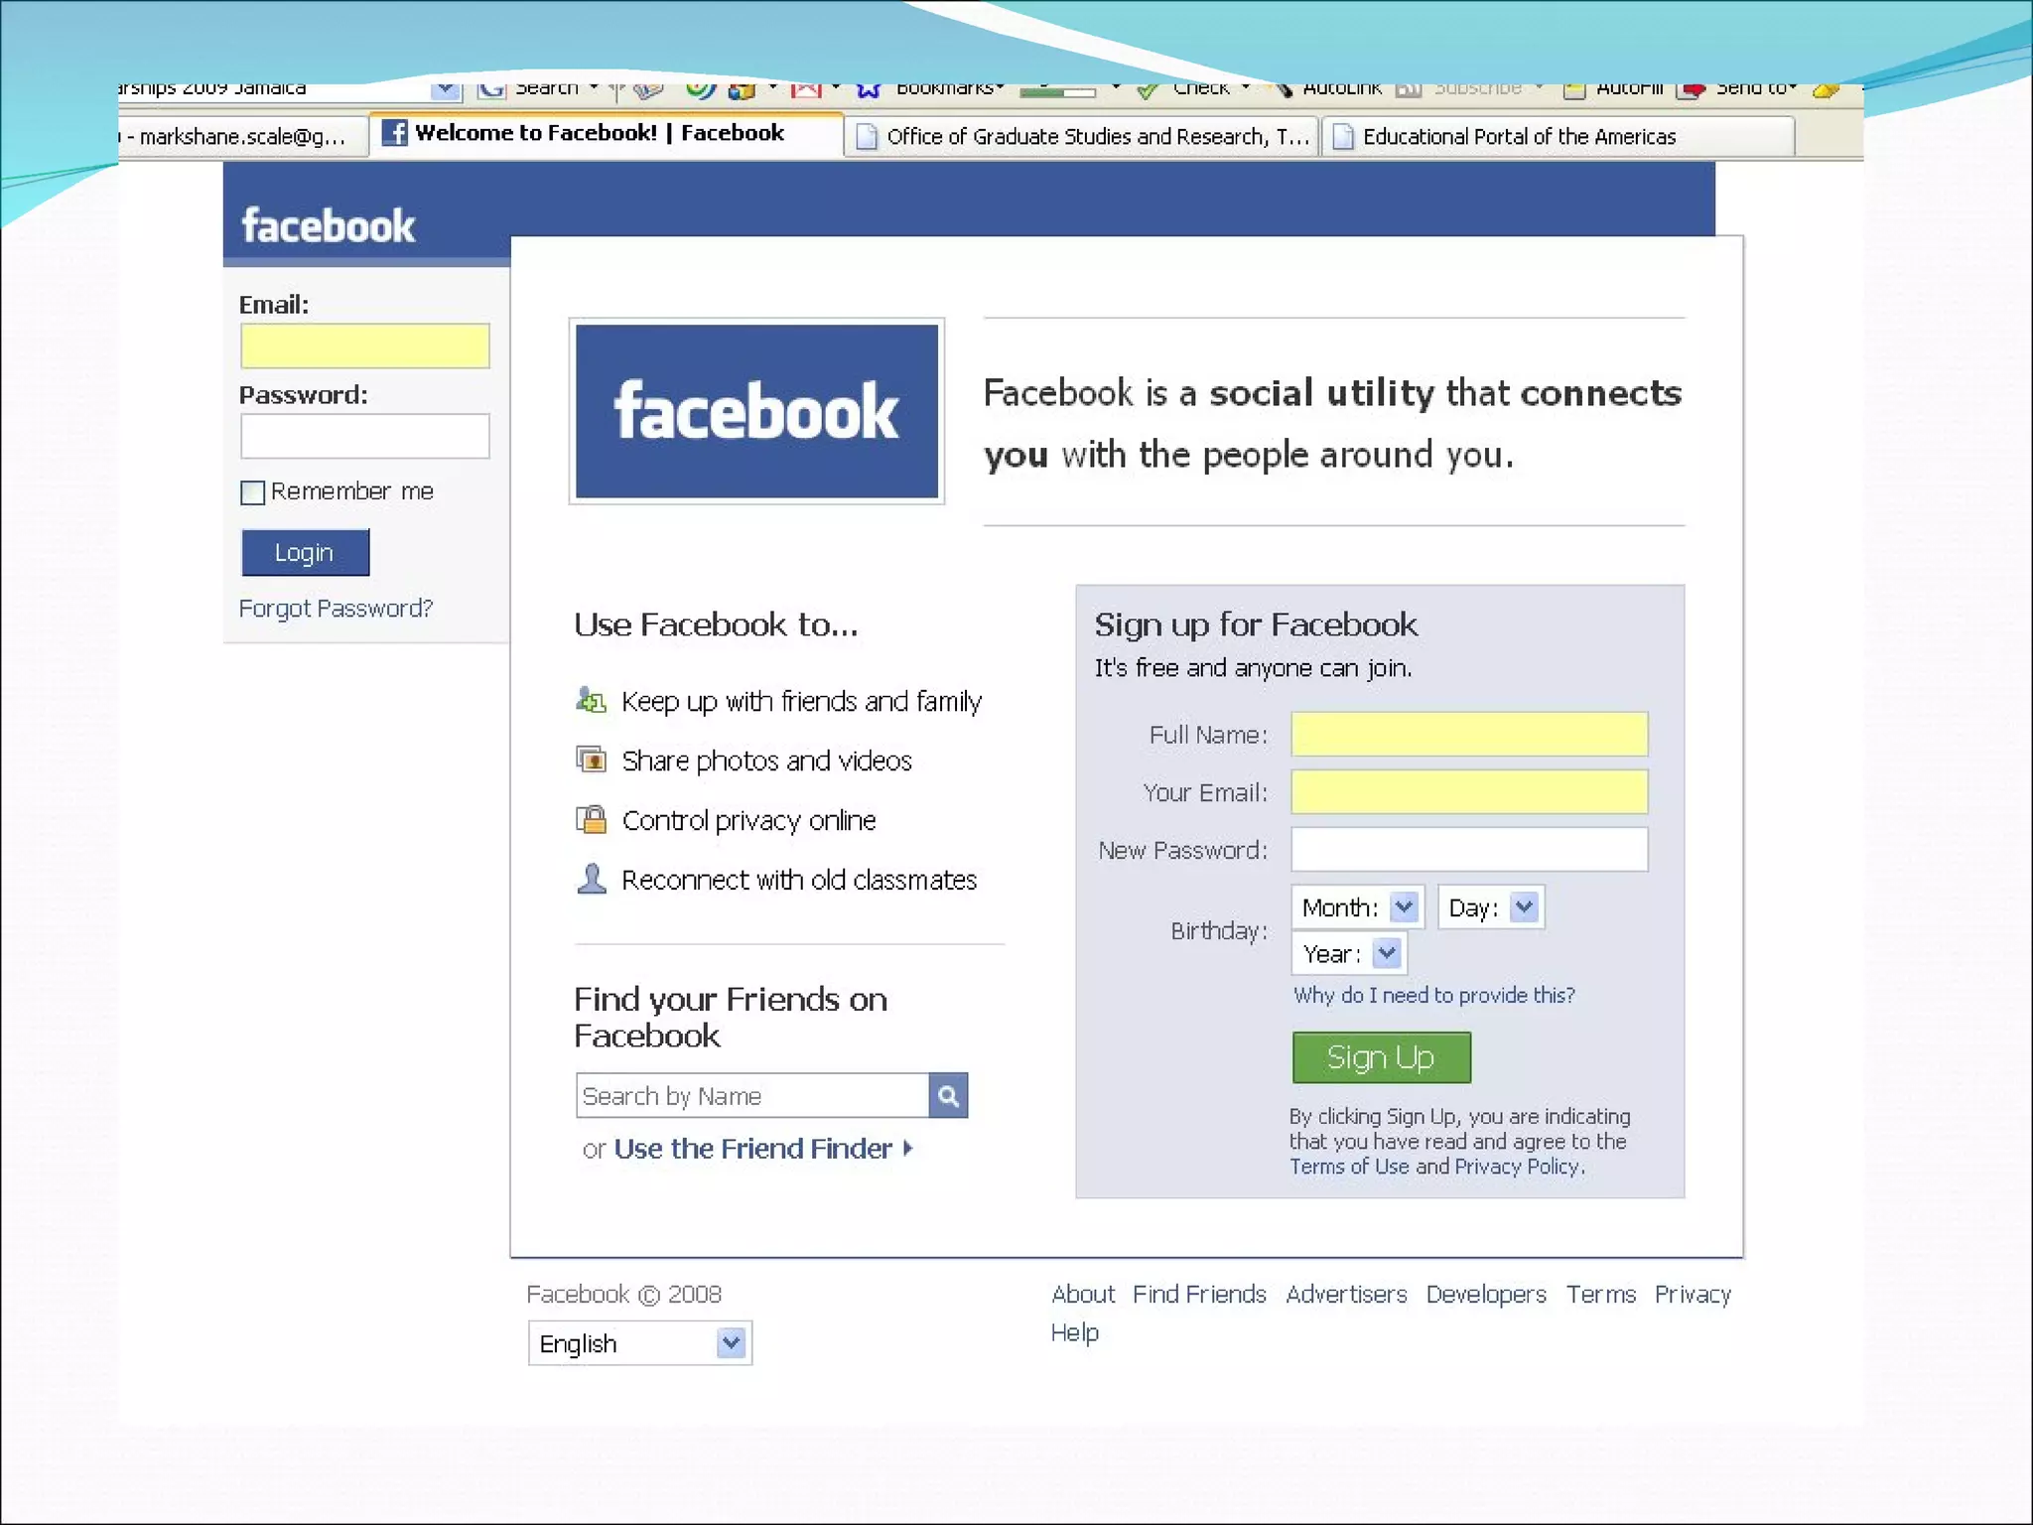Click Bookmarks star icon in Google toolbar
The image size is (2033, 1525).
(869, 89)
